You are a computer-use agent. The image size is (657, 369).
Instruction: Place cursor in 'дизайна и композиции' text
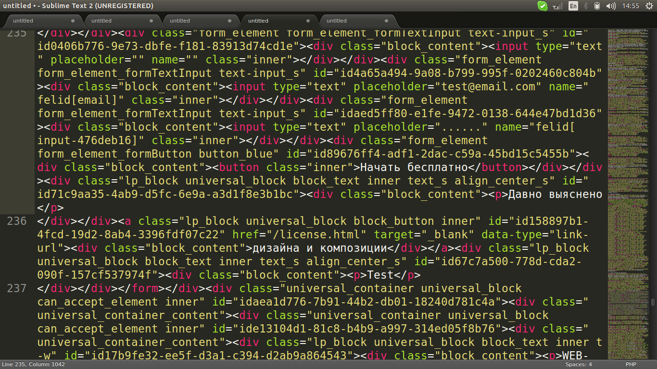coord(320,248)
